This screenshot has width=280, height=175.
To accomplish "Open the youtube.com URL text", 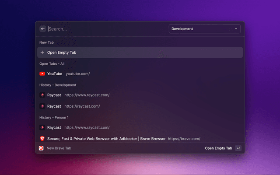I will click(x=77, y=74).
